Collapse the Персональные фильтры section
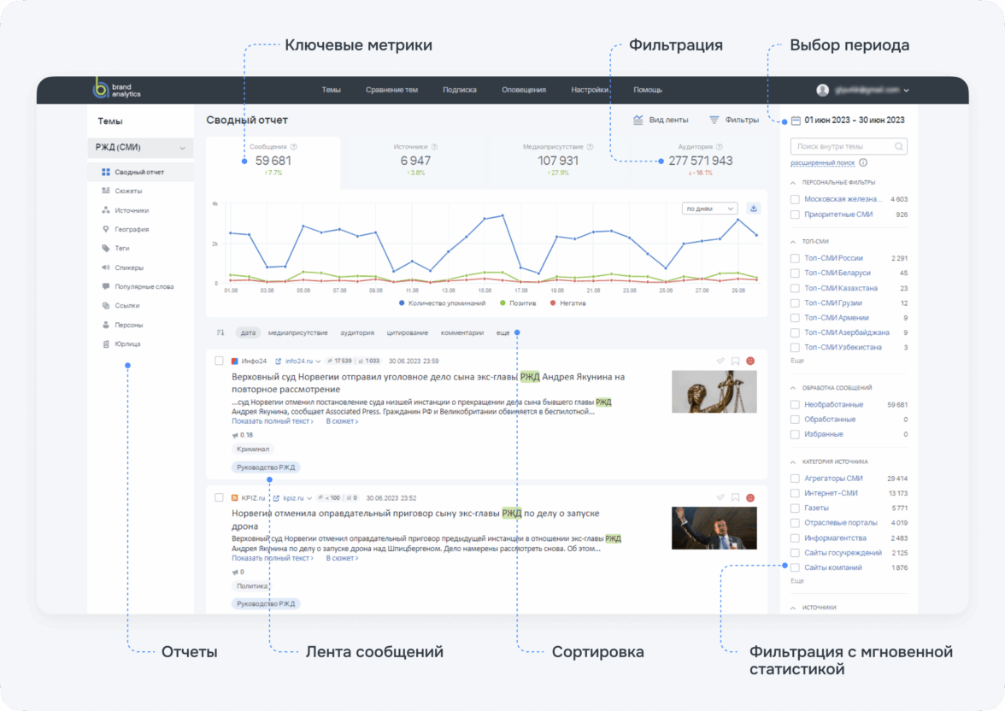This screenshot has height=711, width=1005. click(x=792, y=182)
